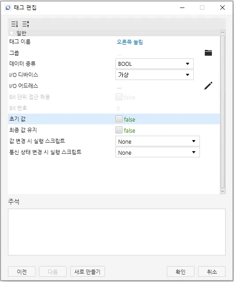This screenshot has width=234, height=282.
Task: Toggle the 최종 값 유지 checkbox
Action: [119, 130]
